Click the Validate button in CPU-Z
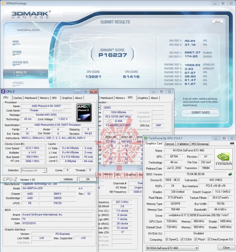 (68, 179)
